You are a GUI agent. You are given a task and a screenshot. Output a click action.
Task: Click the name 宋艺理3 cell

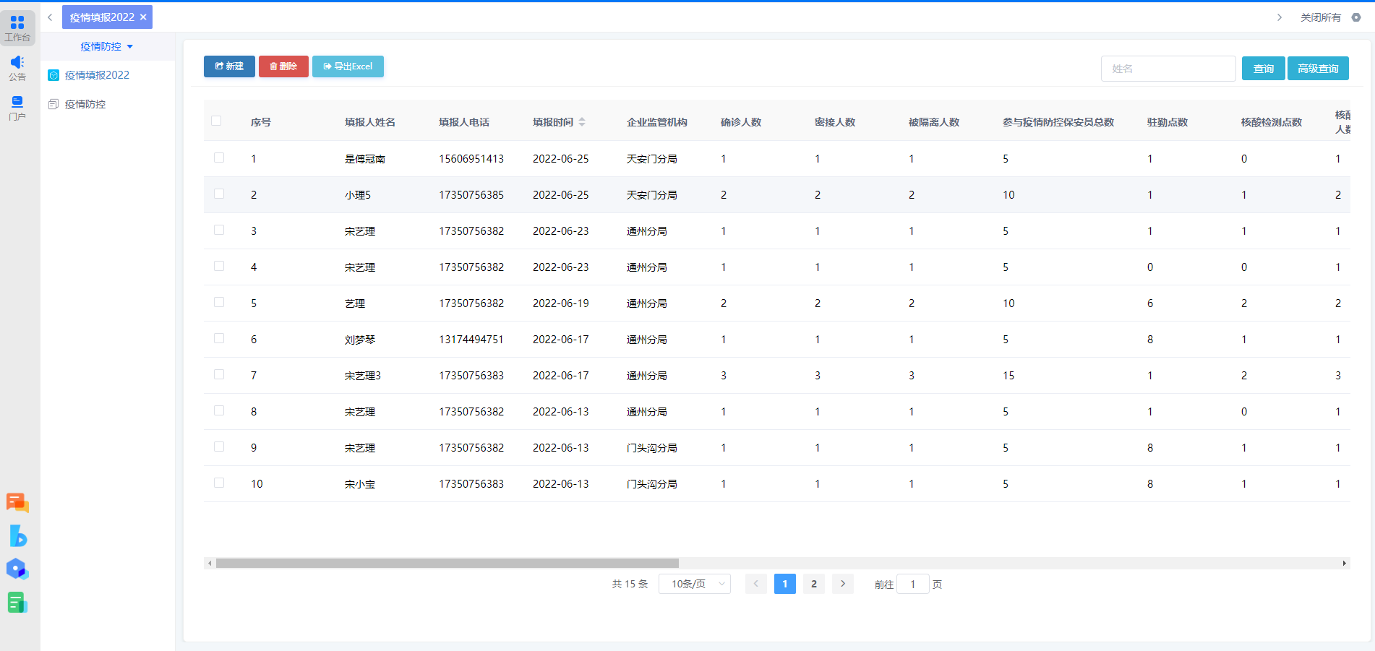pos(363,376)
